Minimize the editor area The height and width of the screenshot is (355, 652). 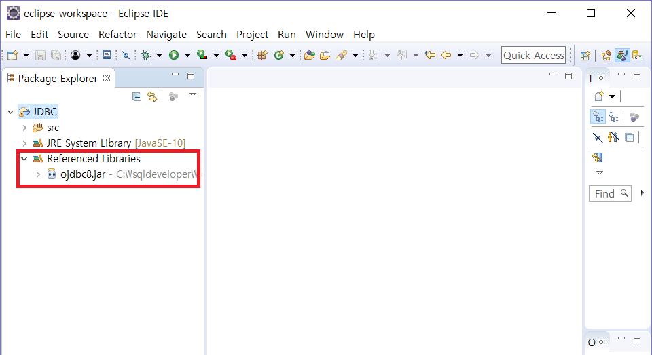(553, 75)
